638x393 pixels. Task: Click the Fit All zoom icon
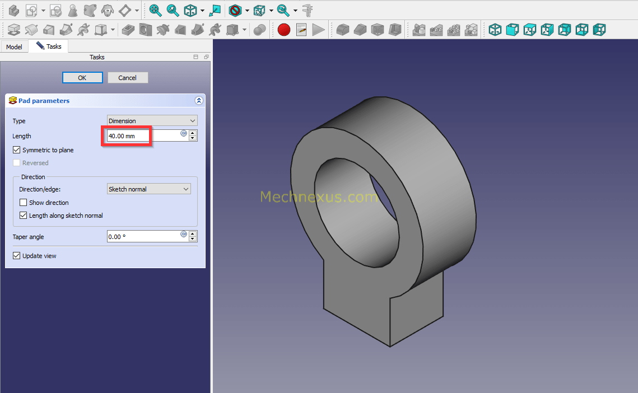tap(155, 10)
